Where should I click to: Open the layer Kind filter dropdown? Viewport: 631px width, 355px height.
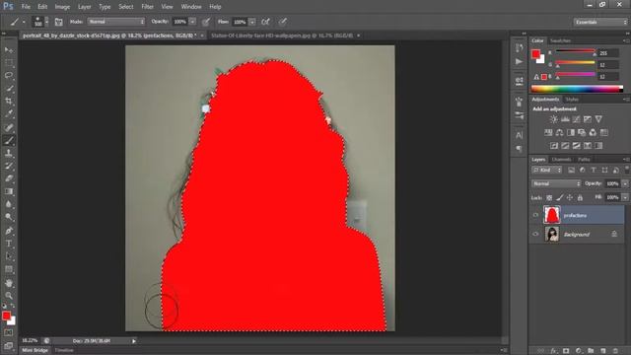pos(546,171)
